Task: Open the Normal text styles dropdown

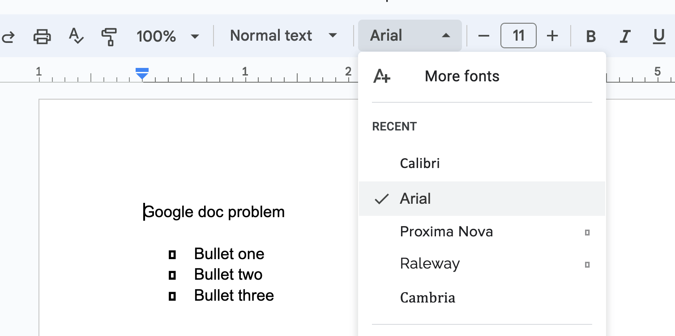Action: click(283, 36)
